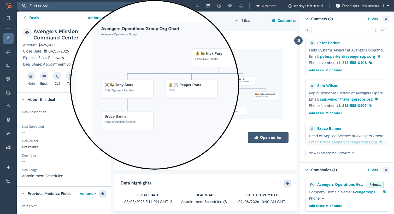Image resolution: width=394 pixels, height=214 pixels.
Task: Open Contacts card settings gear
Action: click(386, 19)
